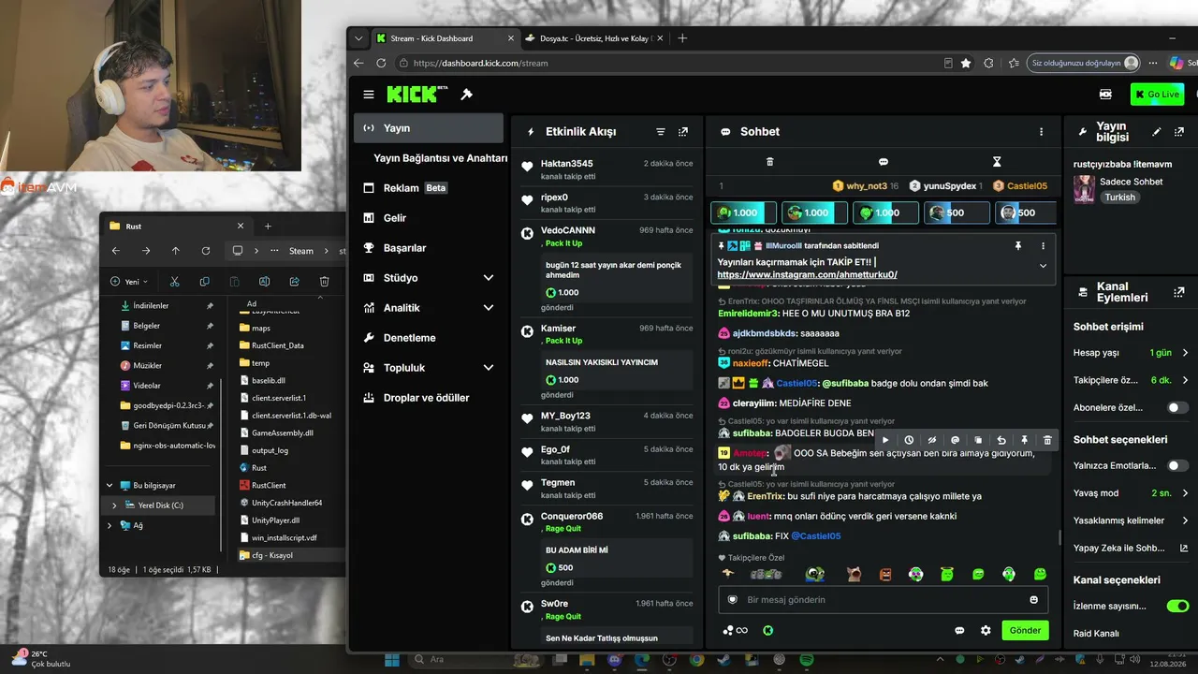Click the hourglass icon in chat header
This screenshot has height=674, width=1198.
click(997, 162)
